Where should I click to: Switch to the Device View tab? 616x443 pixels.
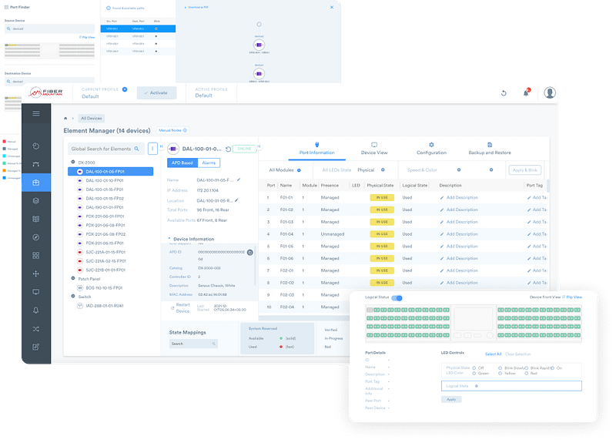[x=374, y=149]
